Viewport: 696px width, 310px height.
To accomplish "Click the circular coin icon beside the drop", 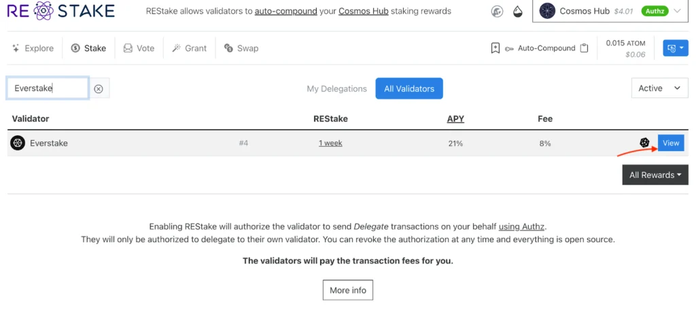I will [498, 12].
